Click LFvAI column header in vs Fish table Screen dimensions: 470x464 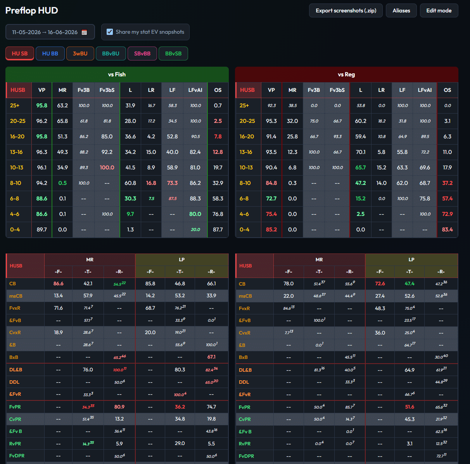click(195, 90)
